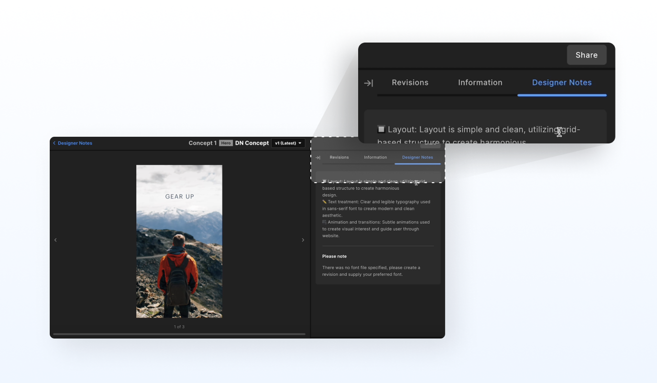This screenshot has width=657, height=383.
Task: Advance to next image with right arrow
Action: (x=303, y=240)
